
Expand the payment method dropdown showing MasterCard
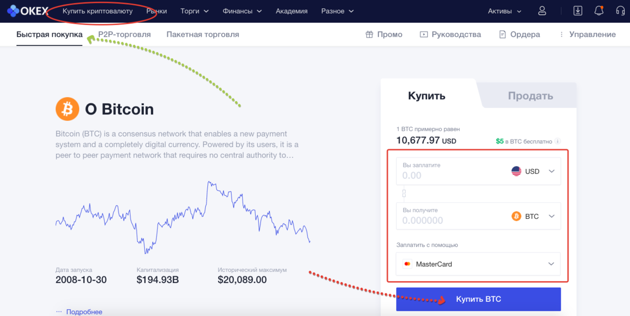(551, 264)
